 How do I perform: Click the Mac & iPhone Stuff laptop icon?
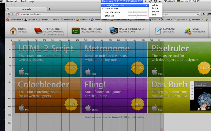click(114, 31)
